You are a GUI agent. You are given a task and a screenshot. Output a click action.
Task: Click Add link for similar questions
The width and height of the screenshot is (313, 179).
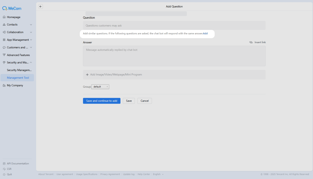[x=205, y=34]
